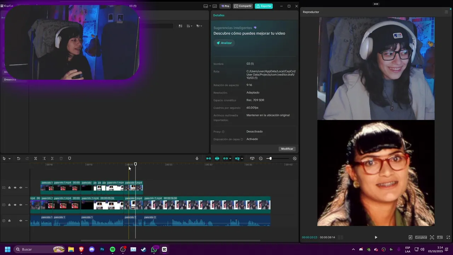Open more options for second video track

click(x=26, y=205)
